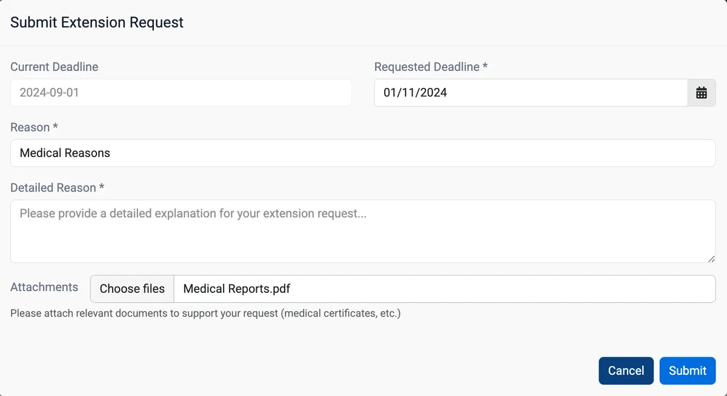Select the attached file Medical Reports.pdf
This screenshot has height=396, width=727.
235,289
